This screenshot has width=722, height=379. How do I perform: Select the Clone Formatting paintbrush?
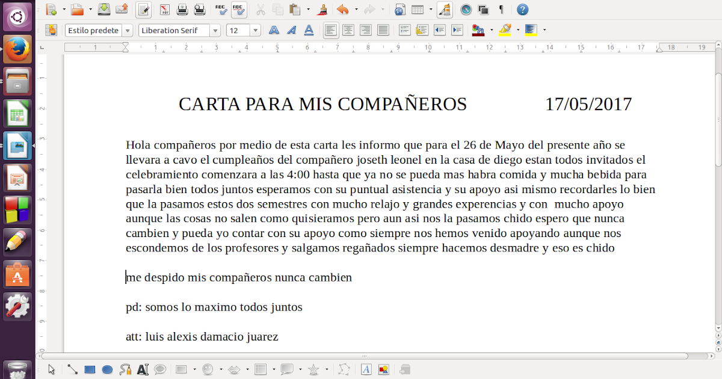point(322,9)
